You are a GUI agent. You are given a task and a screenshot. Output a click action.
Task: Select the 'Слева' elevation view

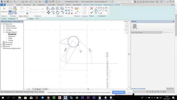point(10,38)
